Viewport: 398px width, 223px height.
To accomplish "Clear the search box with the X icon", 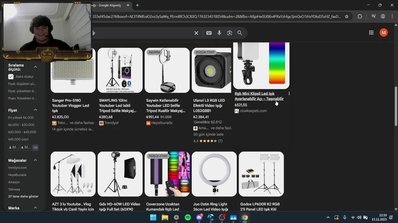I will tap(196, 33).
